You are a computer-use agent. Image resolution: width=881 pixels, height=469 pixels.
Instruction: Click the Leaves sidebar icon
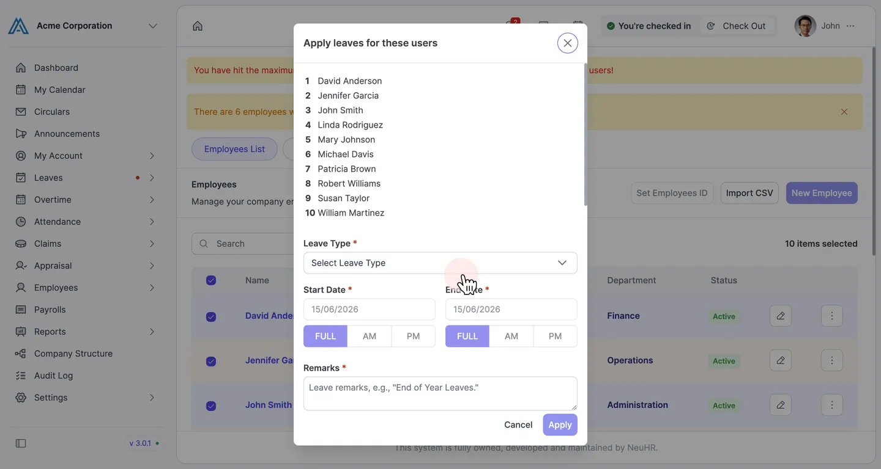(x=21, y=178)
